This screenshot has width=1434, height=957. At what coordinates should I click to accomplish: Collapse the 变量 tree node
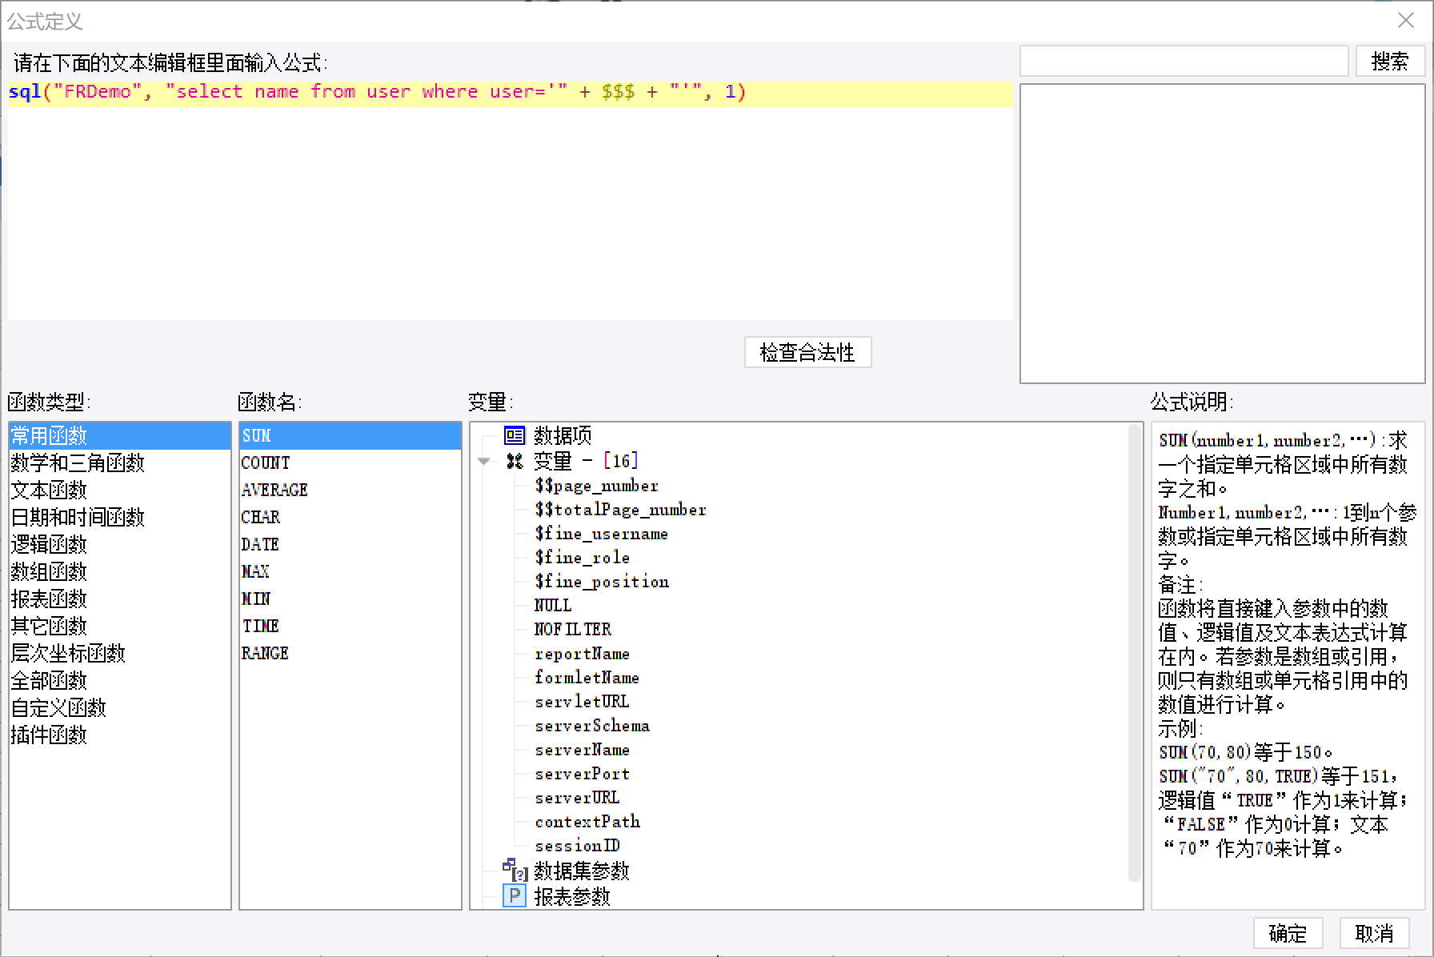click(x=484, y=461)
